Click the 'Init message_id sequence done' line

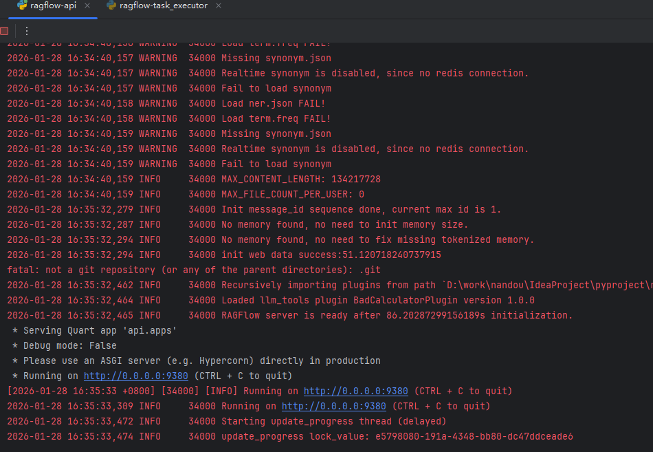(x=254, y=209)
